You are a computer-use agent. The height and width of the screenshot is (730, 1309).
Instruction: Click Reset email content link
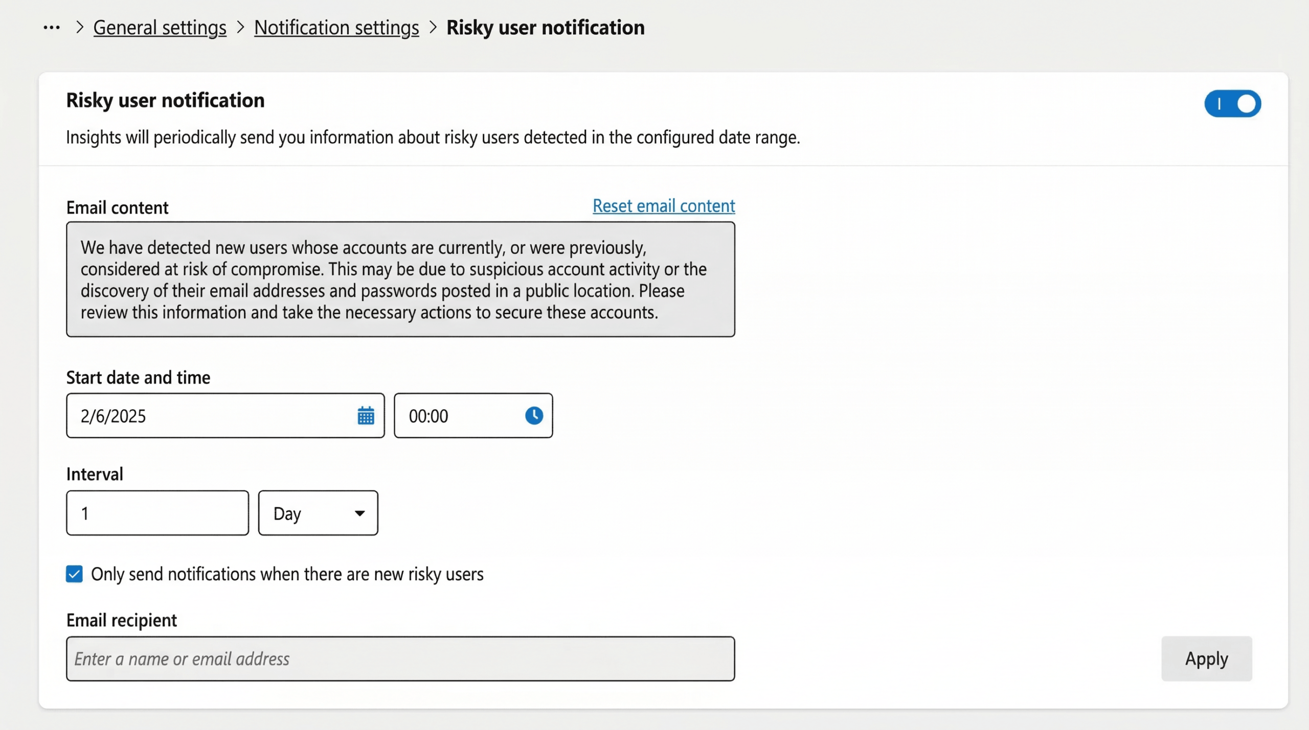[663, 206]
